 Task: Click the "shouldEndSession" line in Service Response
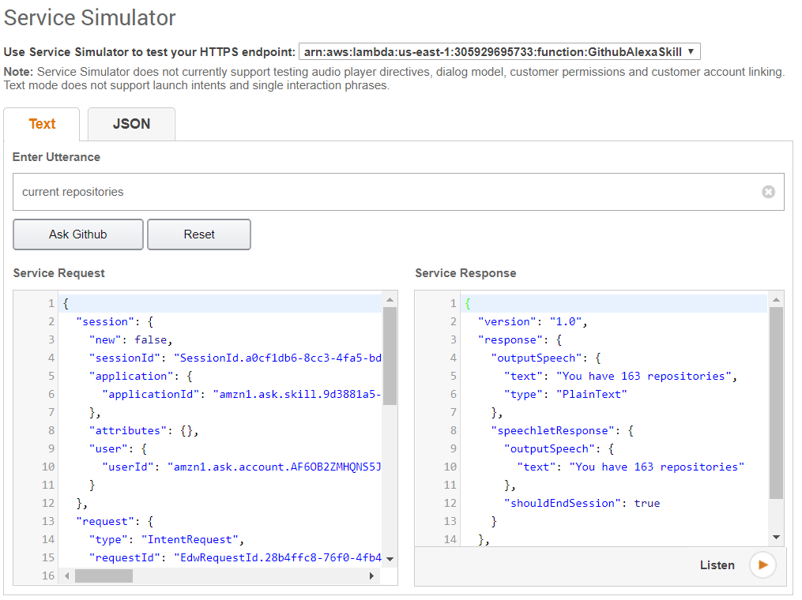(582, 503)
